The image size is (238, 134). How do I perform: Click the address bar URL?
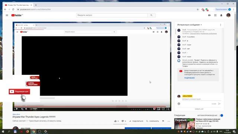pos(35,9)
